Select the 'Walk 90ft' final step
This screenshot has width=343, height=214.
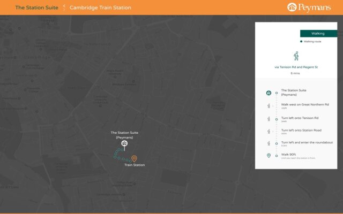(x=288, y=155)
